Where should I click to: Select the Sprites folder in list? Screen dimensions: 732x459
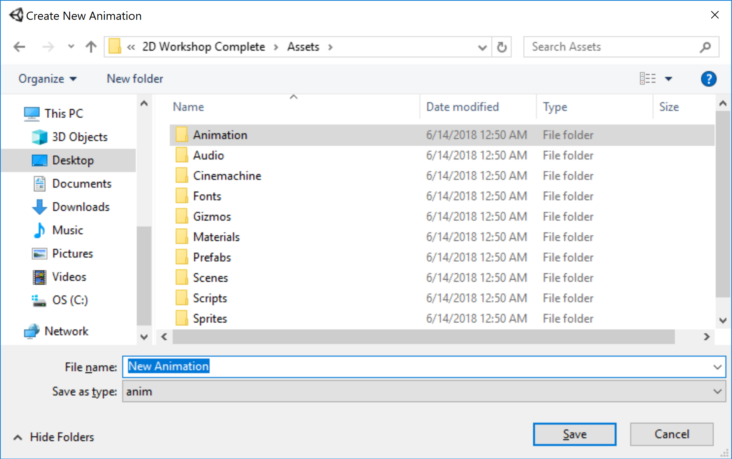(x=210, y=319)
